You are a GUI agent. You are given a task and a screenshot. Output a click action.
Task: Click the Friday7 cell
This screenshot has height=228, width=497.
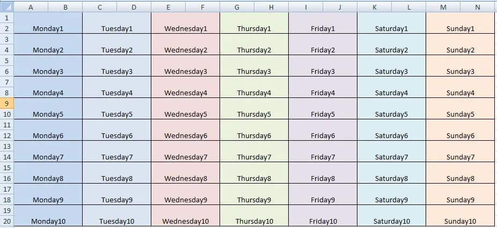click(323, 151)
